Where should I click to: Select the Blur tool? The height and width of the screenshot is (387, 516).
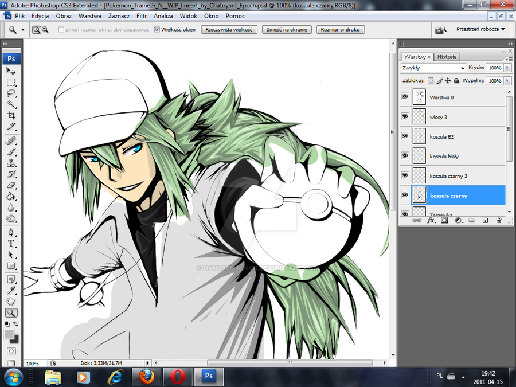tap(11, 208)
